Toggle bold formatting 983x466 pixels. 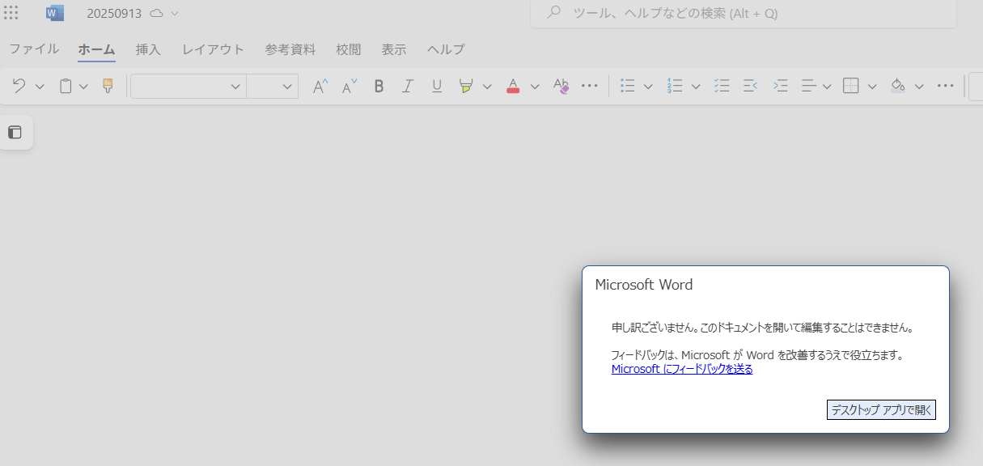pos(379,86)
